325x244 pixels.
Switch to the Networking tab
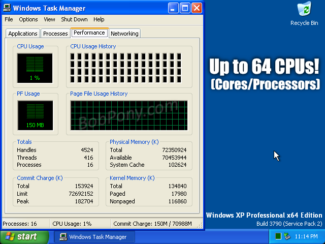[x=124, y=34]
